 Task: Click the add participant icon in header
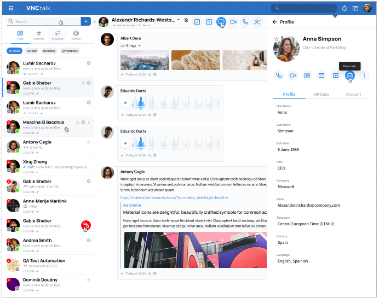coord(257,22)
